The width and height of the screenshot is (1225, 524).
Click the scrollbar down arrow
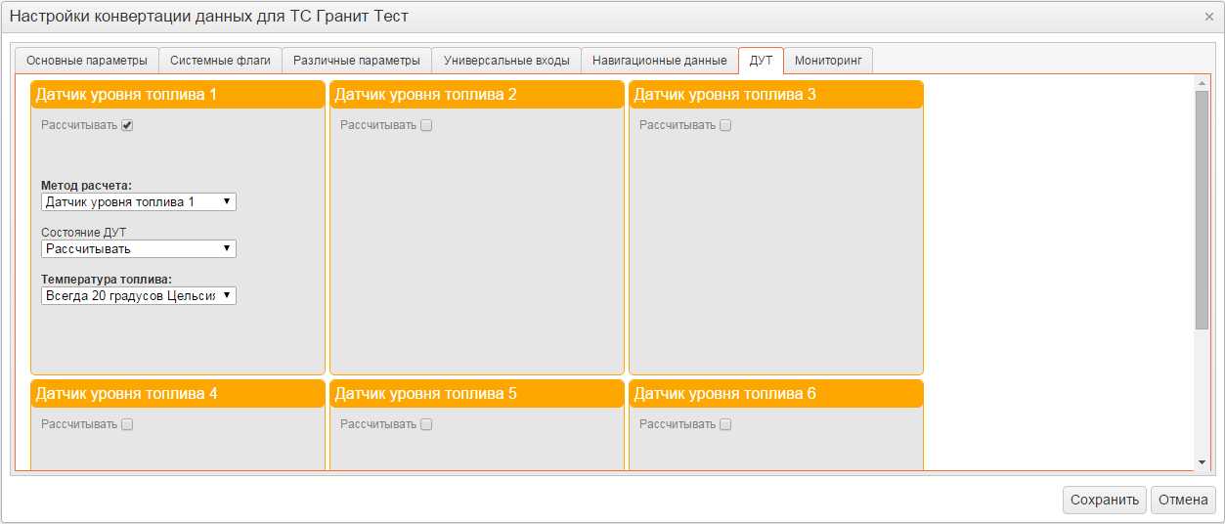(x=1202, y=461)
